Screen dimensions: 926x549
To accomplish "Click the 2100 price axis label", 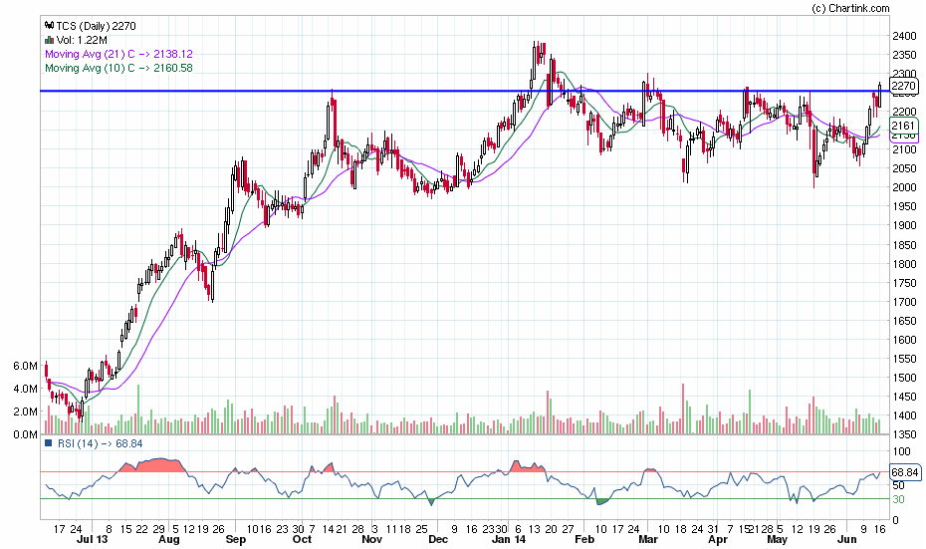I will 905,149.
